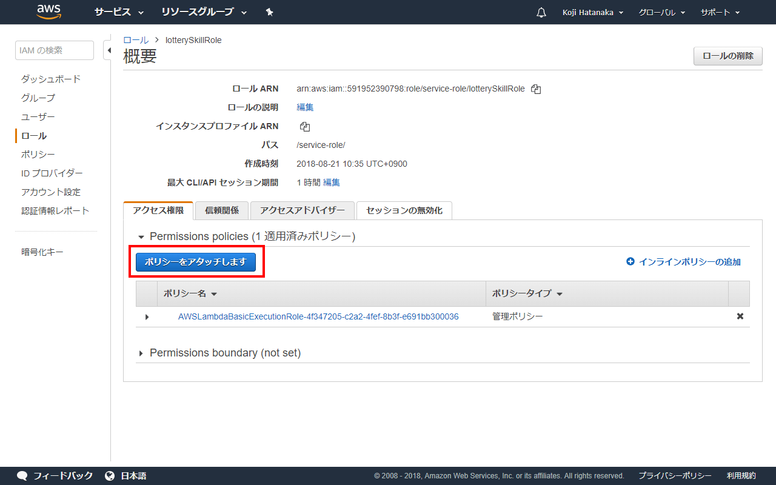Open グループ in the sidebar
The image size is (776, 485).
click(38, 98)
